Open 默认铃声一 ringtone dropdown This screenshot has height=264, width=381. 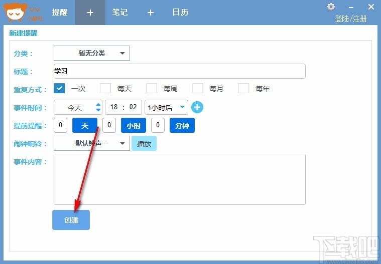[92, 143]
